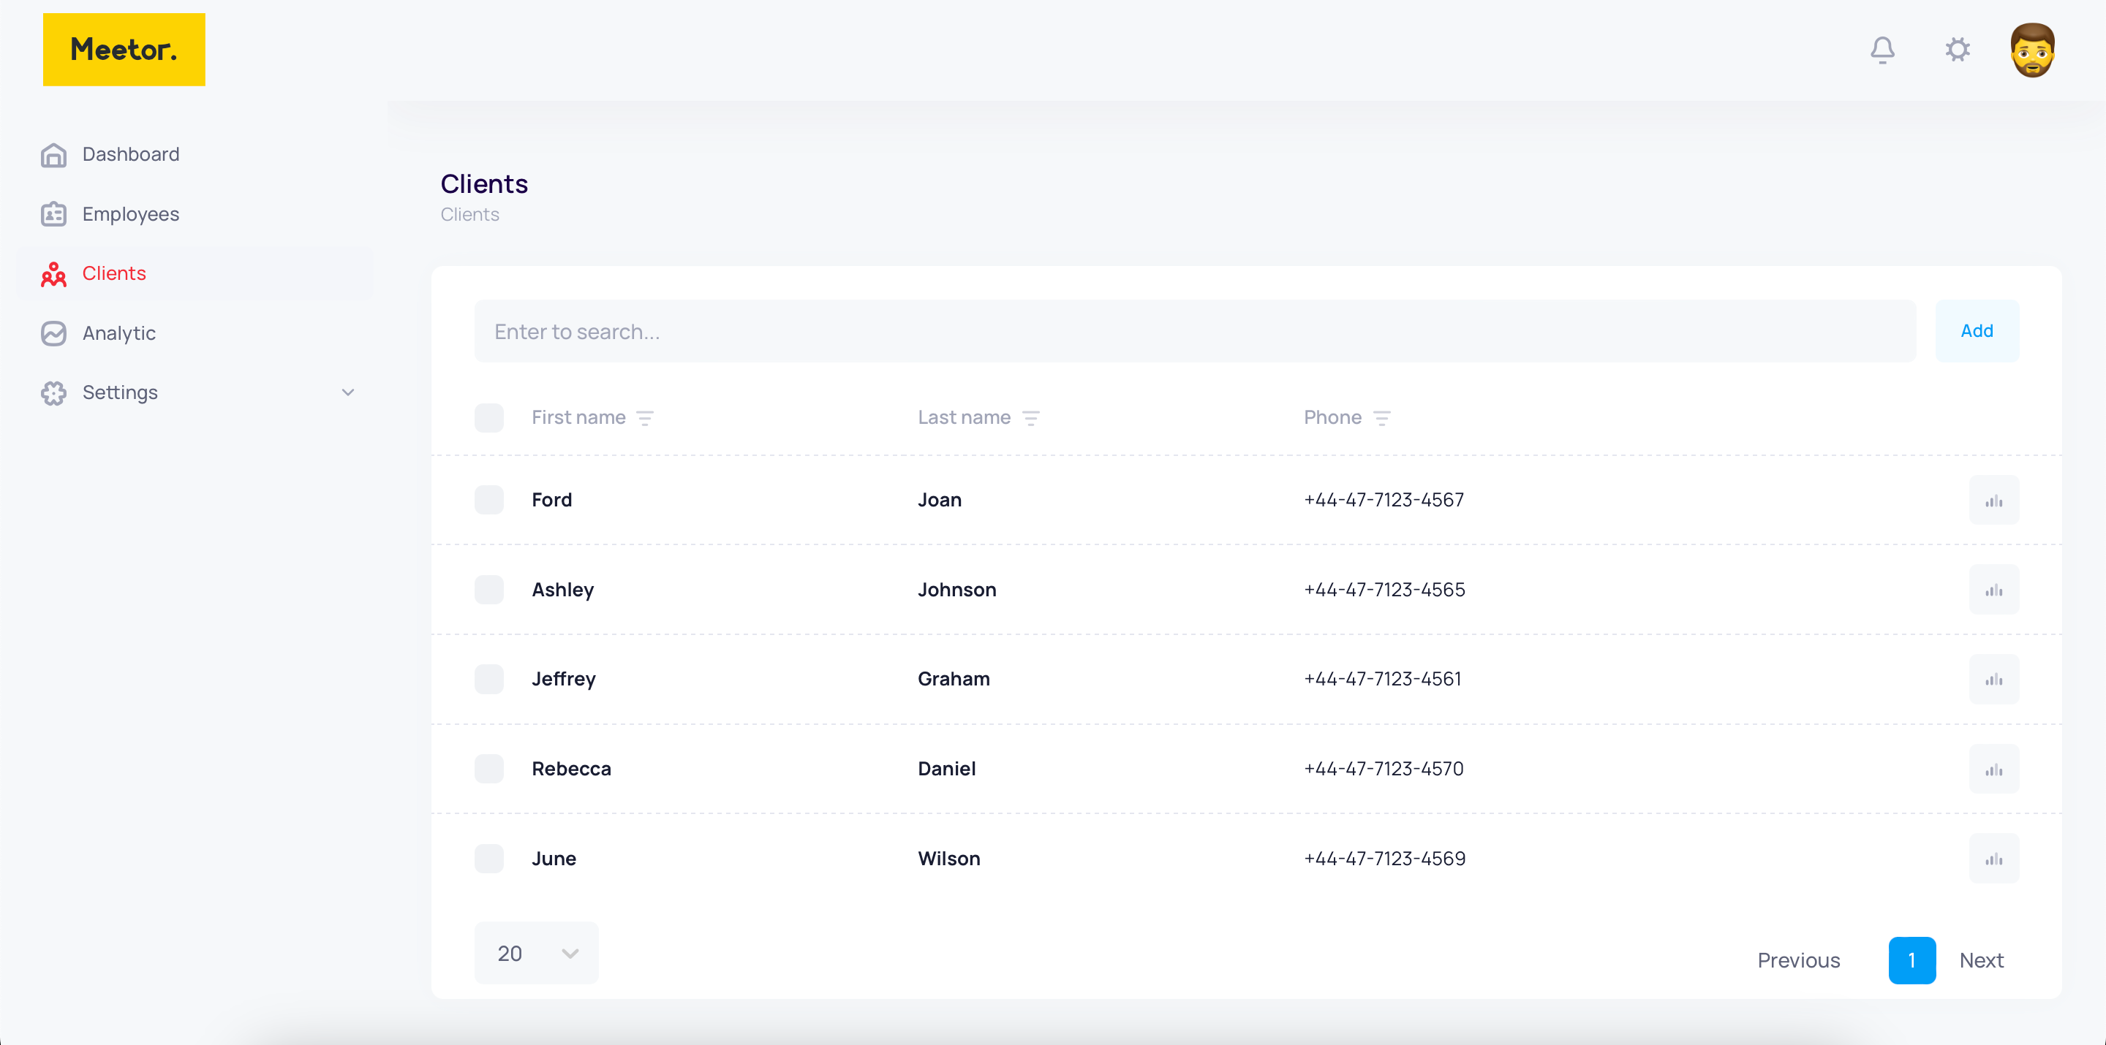
Task: Open the notifications bell icon
Action: pyautogui.click(x=1882, y=50)
